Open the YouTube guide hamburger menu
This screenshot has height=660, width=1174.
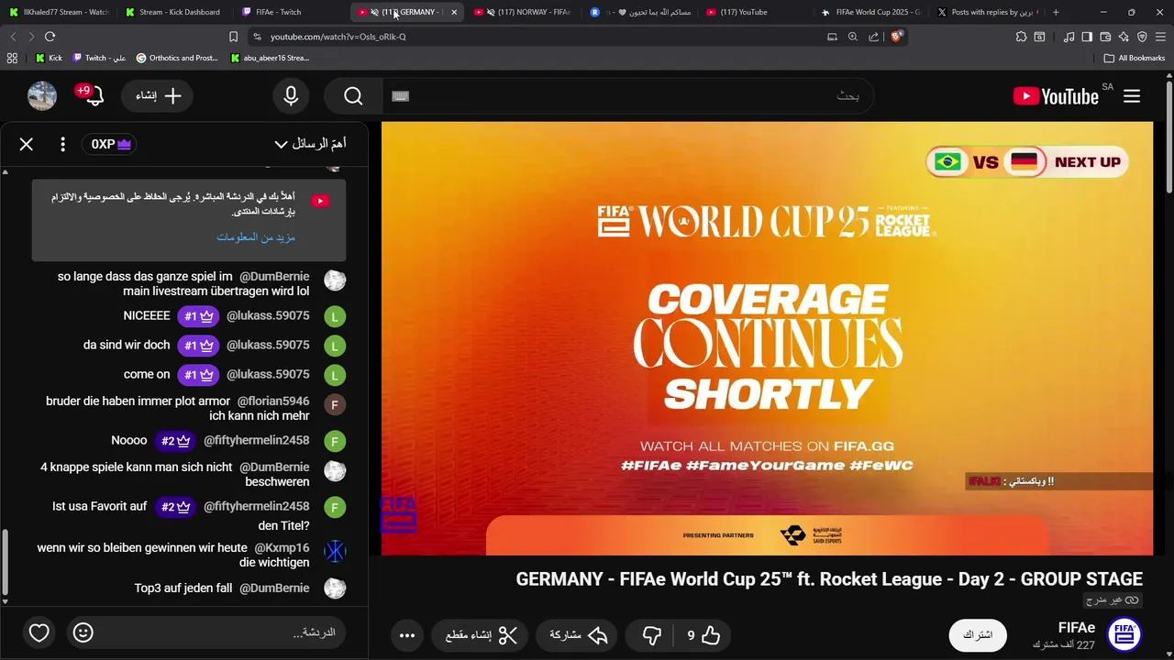(x=1132, y=96)
